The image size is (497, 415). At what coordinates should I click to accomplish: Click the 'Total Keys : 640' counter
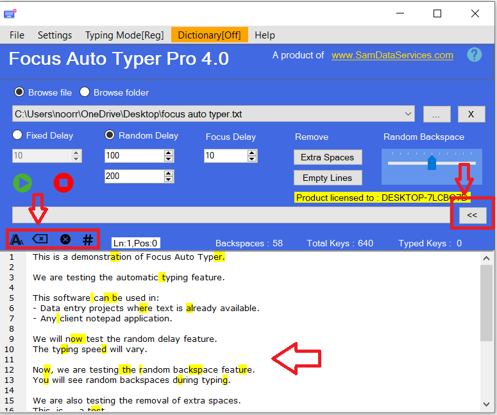(x=340, y=243)
